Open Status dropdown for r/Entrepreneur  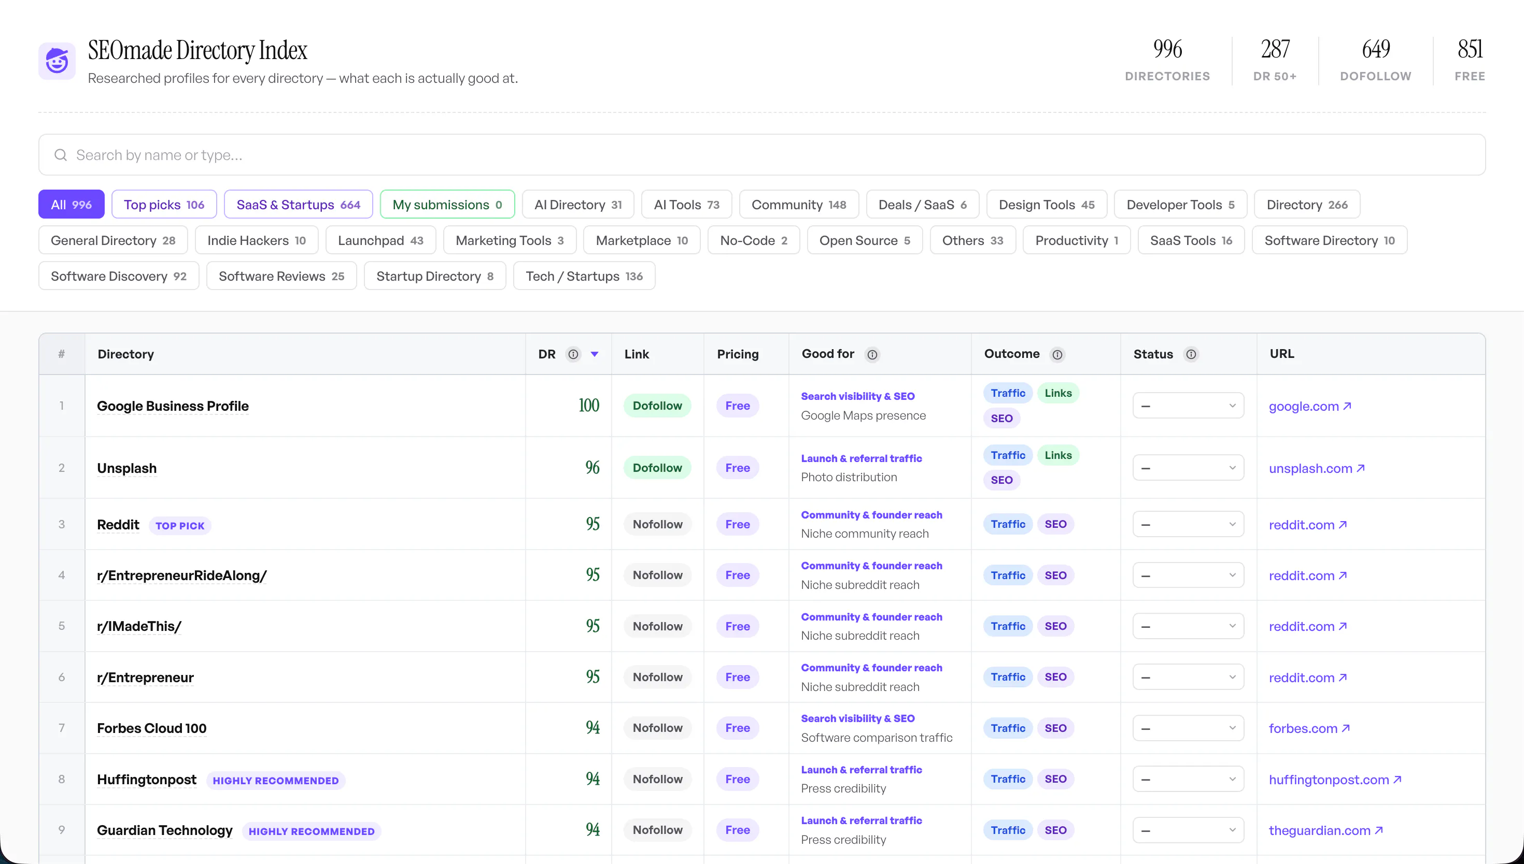[x=1188, y=677]
